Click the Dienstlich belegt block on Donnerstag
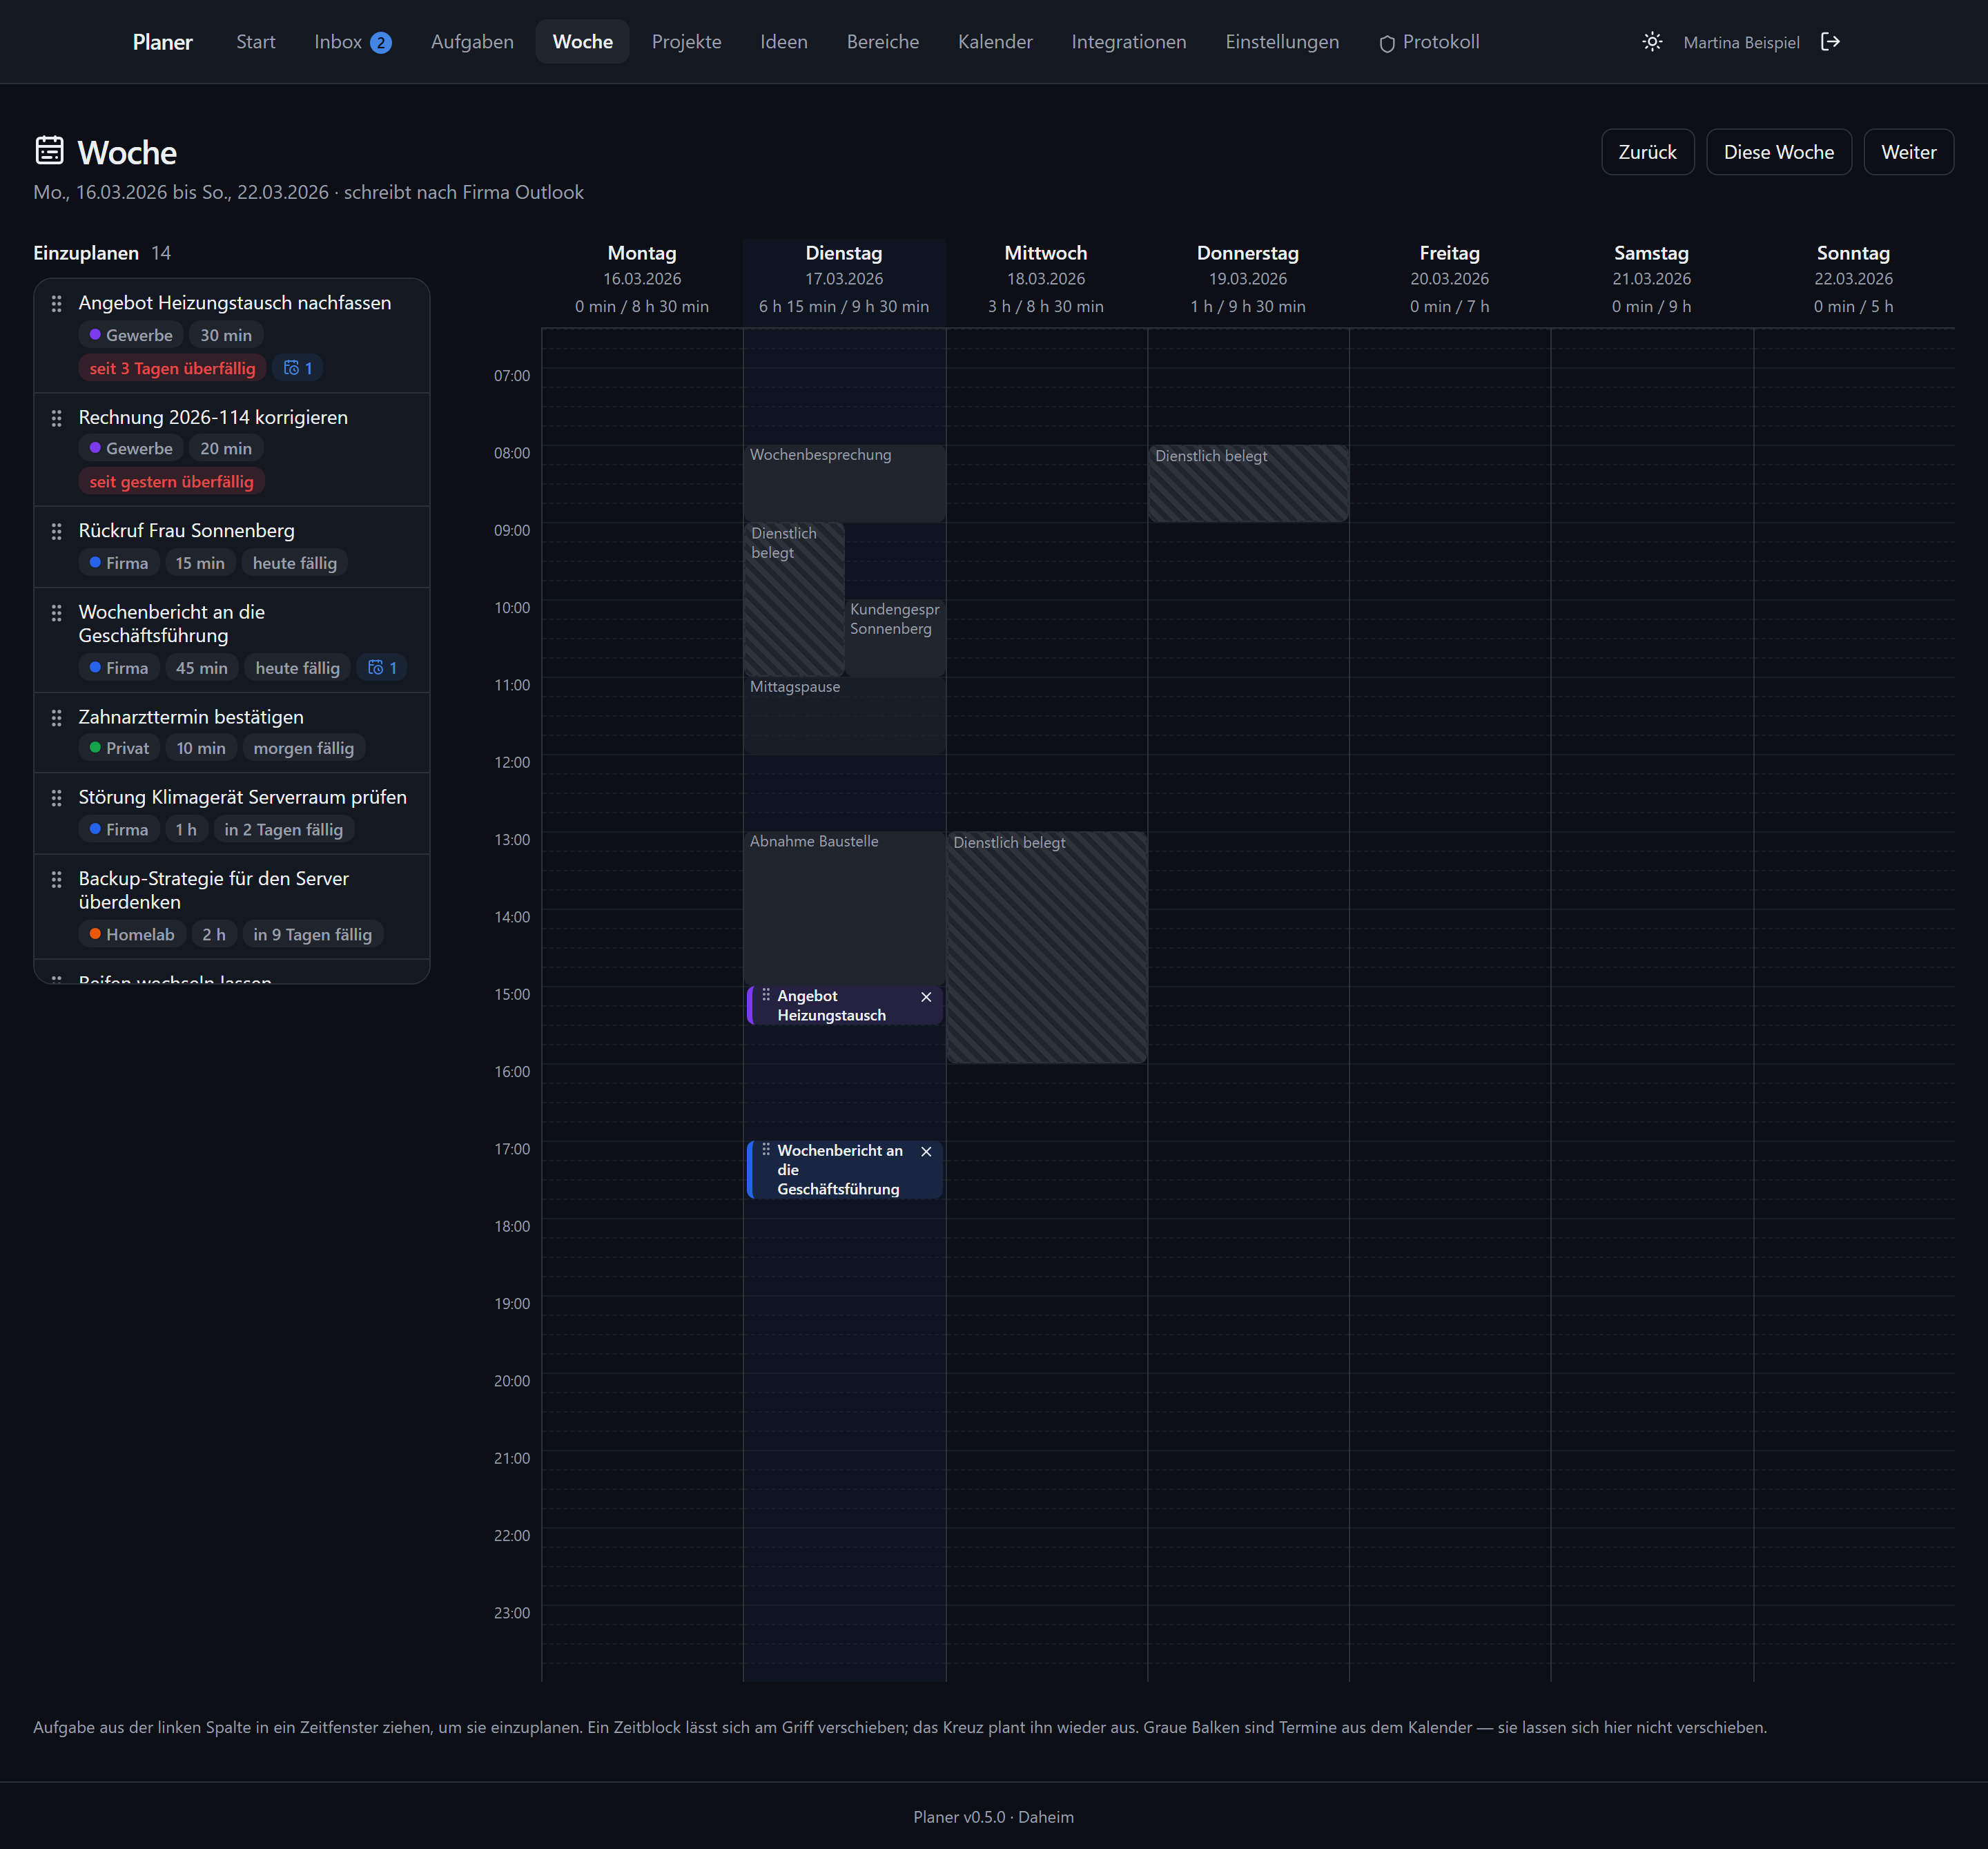This screenshot has width=1988, height=1849. (1248, 483)
